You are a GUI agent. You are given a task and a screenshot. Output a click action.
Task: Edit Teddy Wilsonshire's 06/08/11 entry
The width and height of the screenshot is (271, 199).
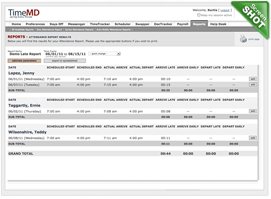(253, 138)
